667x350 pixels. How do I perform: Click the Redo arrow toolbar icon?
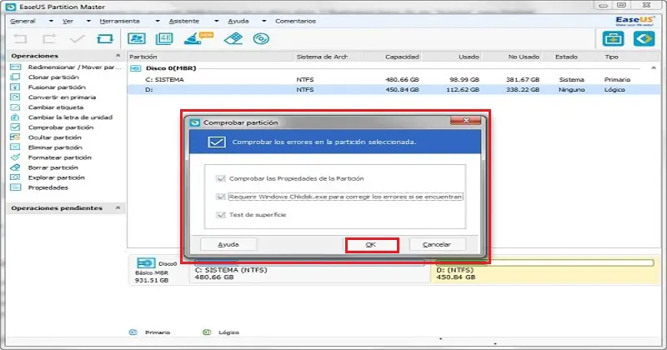click(49, 39)
